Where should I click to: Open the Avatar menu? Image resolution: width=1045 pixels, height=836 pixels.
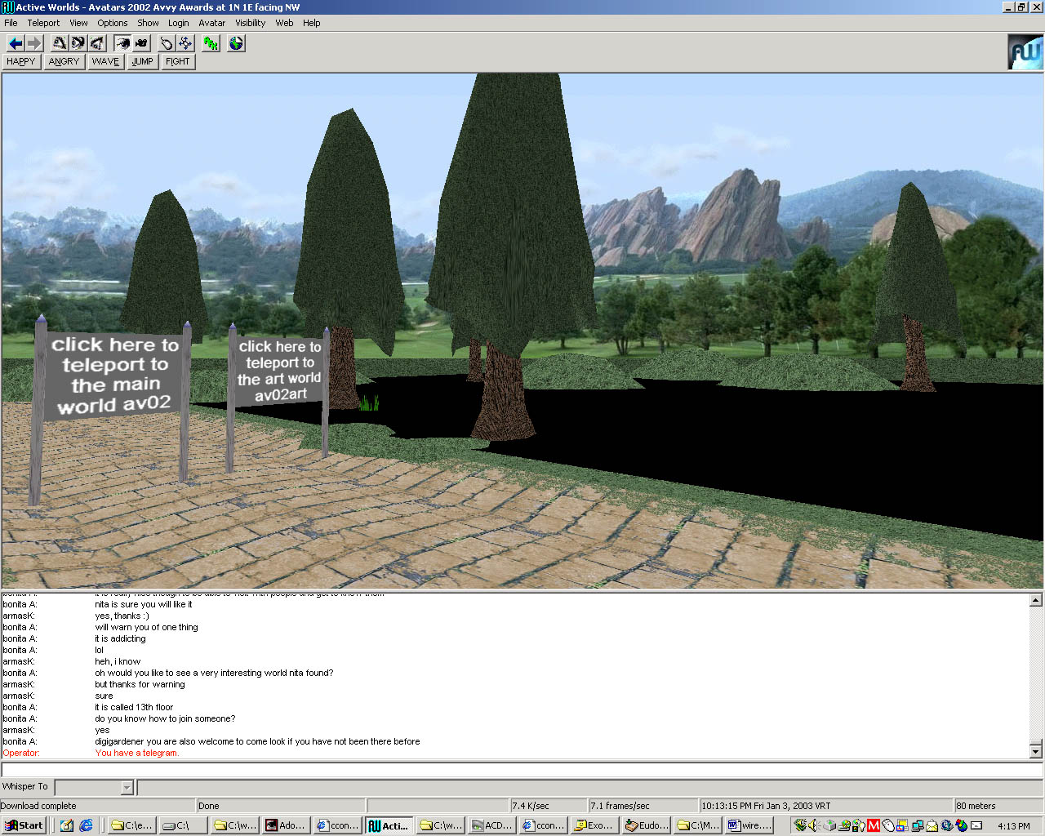coord(211,23)
